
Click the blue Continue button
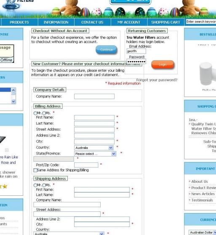[107, 50]
